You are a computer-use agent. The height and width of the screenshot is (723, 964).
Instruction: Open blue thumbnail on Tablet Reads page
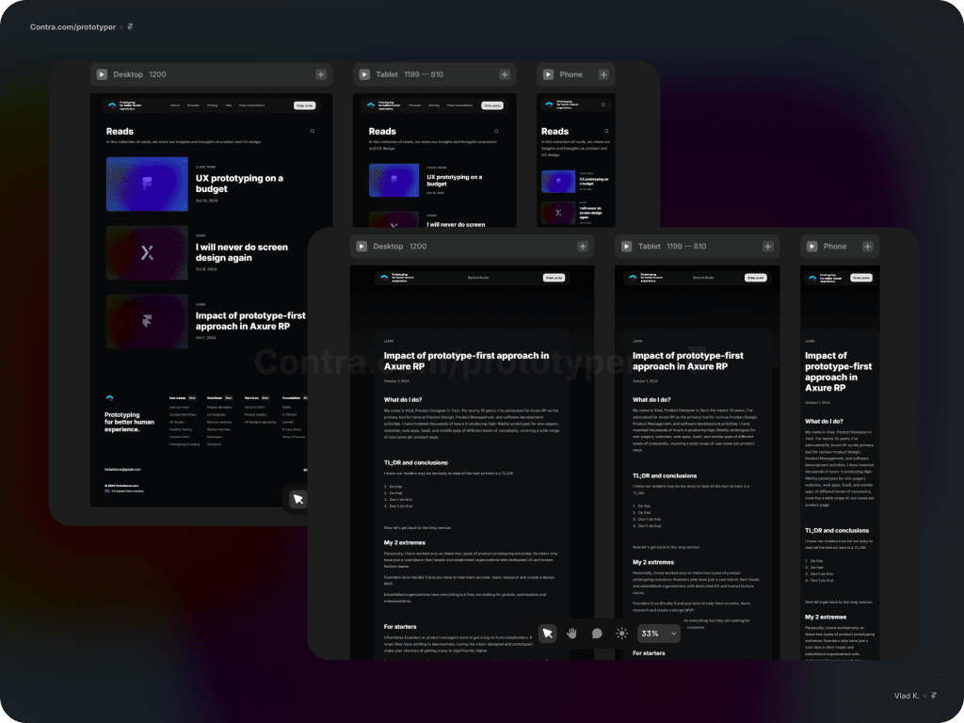tap(394, 180)
